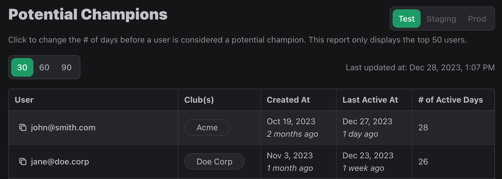This screenshot has height=179, width=502.
Task: Sort by # of Active Days header
Action: point(451,100)
